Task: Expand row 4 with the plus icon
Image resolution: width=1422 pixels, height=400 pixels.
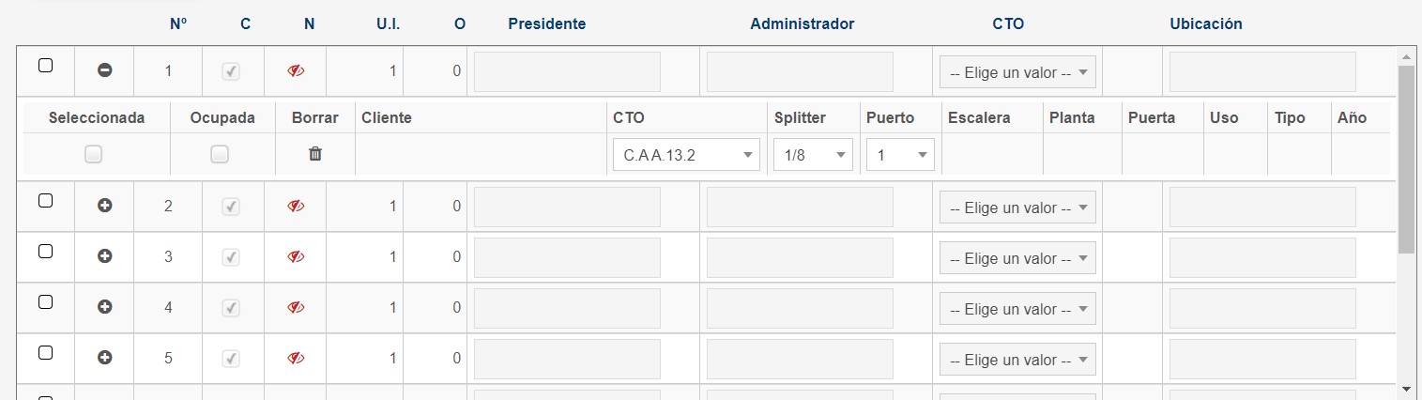Action: pos(105,307)
